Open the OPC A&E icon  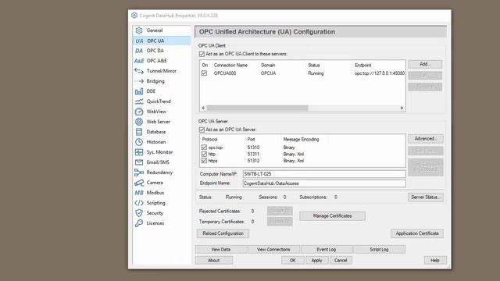(x=139, y=61)
